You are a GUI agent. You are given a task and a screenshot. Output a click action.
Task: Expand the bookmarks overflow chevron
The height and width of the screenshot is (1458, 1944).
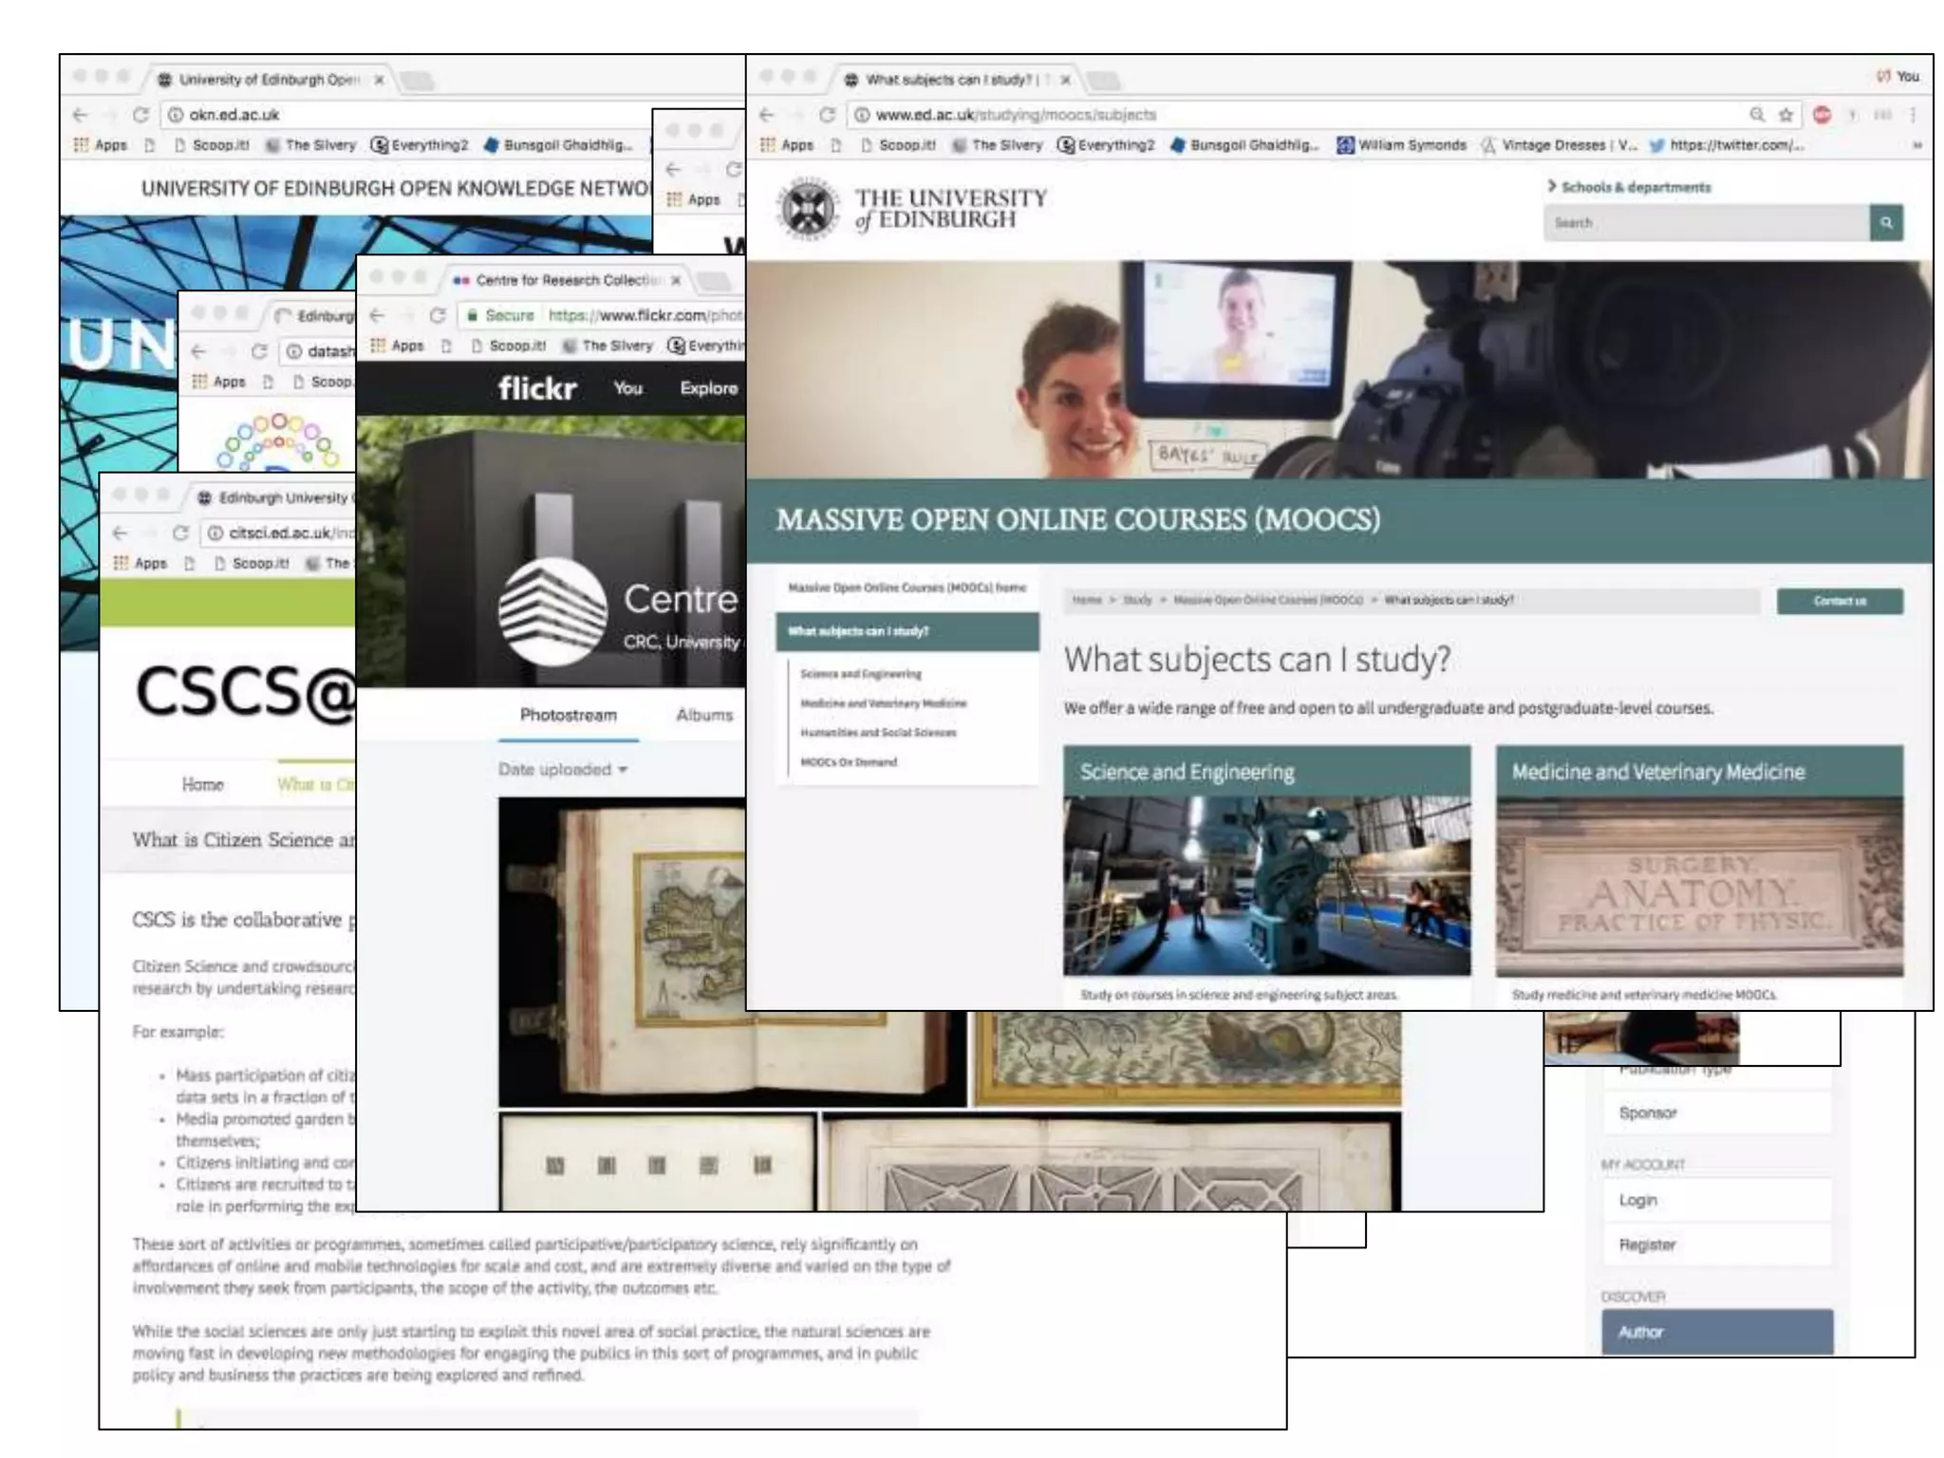tap(1916, 145)
